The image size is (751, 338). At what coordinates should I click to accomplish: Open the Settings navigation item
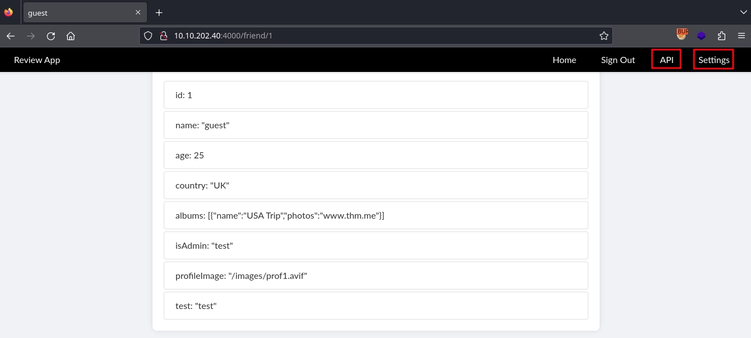714,60
